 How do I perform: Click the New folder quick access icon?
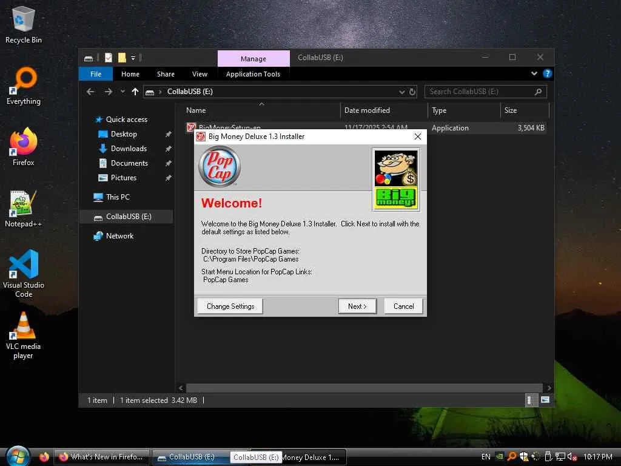point(122,58)
